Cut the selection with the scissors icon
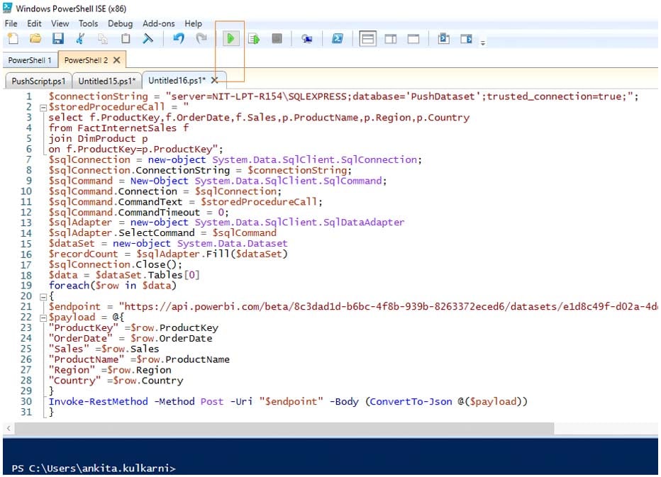661x477 pixels. click(x=80, y=39)
